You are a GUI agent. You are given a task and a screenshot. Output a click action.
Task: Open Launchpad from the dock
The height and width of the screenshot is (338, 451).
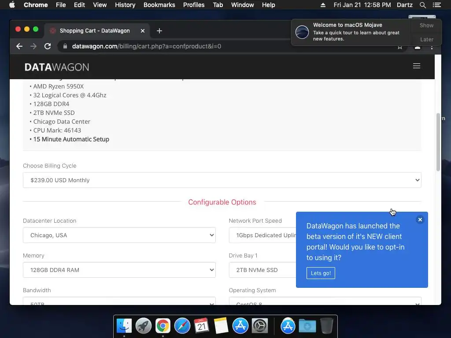pyautogui.click(x=144, y=326)
